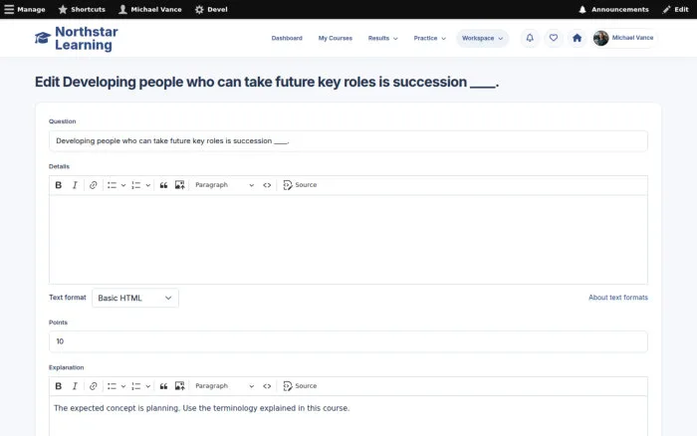Click Block quote icon in Details editor
697x436 pixels.
tap(163, 185)
